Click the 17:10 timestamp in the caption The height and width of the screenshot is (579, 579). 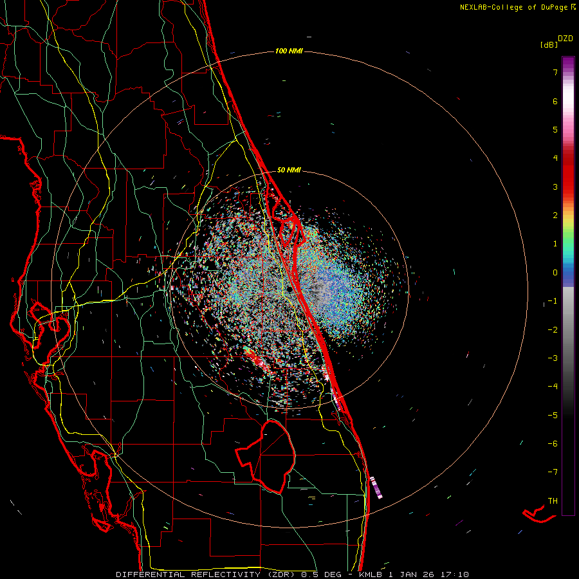click(x=457, y=574)
